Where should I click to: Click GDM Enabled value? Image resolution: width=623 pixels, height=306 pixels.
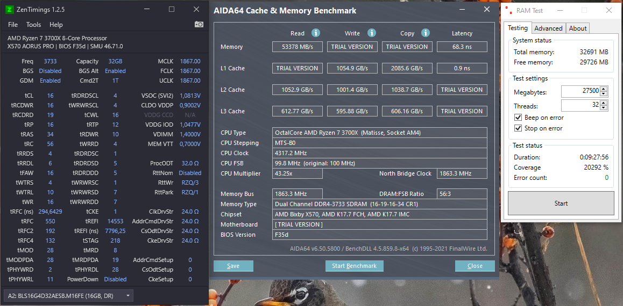(50, 81)
